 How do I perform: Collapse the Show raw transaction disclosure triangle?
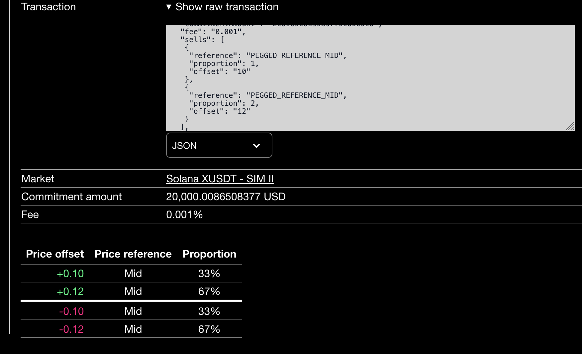[x=169, y=7]
